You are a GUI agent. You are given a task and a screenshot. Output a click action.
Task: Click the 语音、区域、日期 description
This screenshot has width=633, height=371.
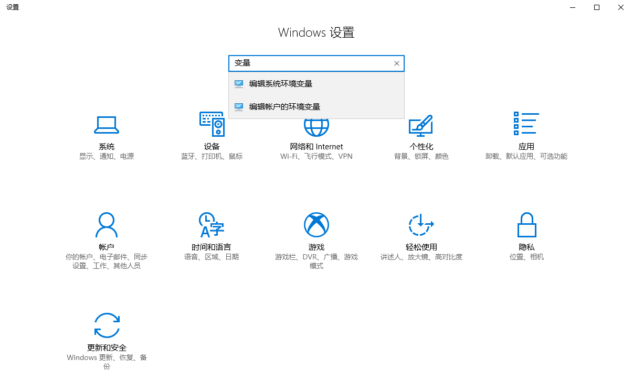212,257
